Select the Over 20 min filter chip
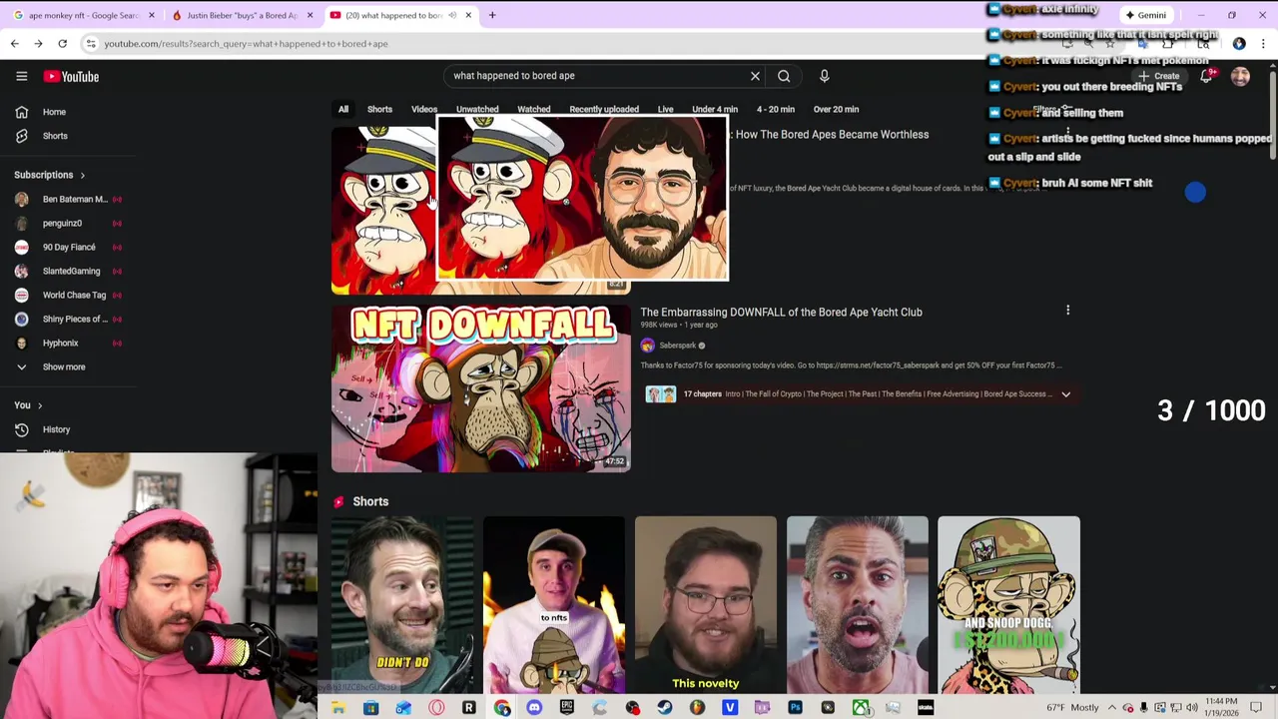1278x719 pixels. pos(836,109)
